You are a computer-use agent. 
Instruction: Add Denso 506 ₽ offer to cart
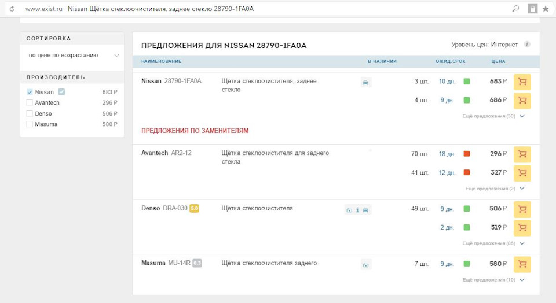(522, 209)
